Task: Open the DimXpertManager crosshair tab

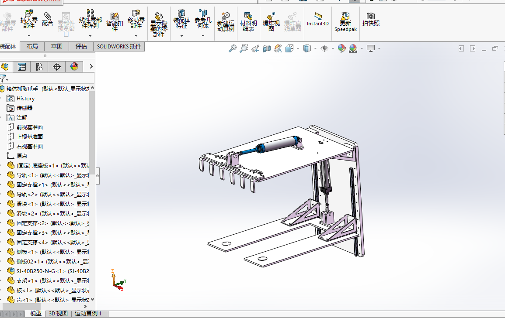Action: [x=57, y=67]
